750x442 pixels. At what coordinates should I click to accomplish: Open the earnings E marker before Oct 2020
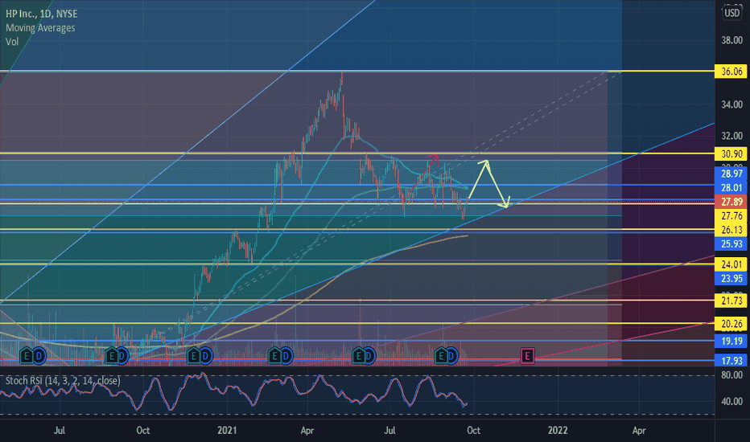(111, 355)
